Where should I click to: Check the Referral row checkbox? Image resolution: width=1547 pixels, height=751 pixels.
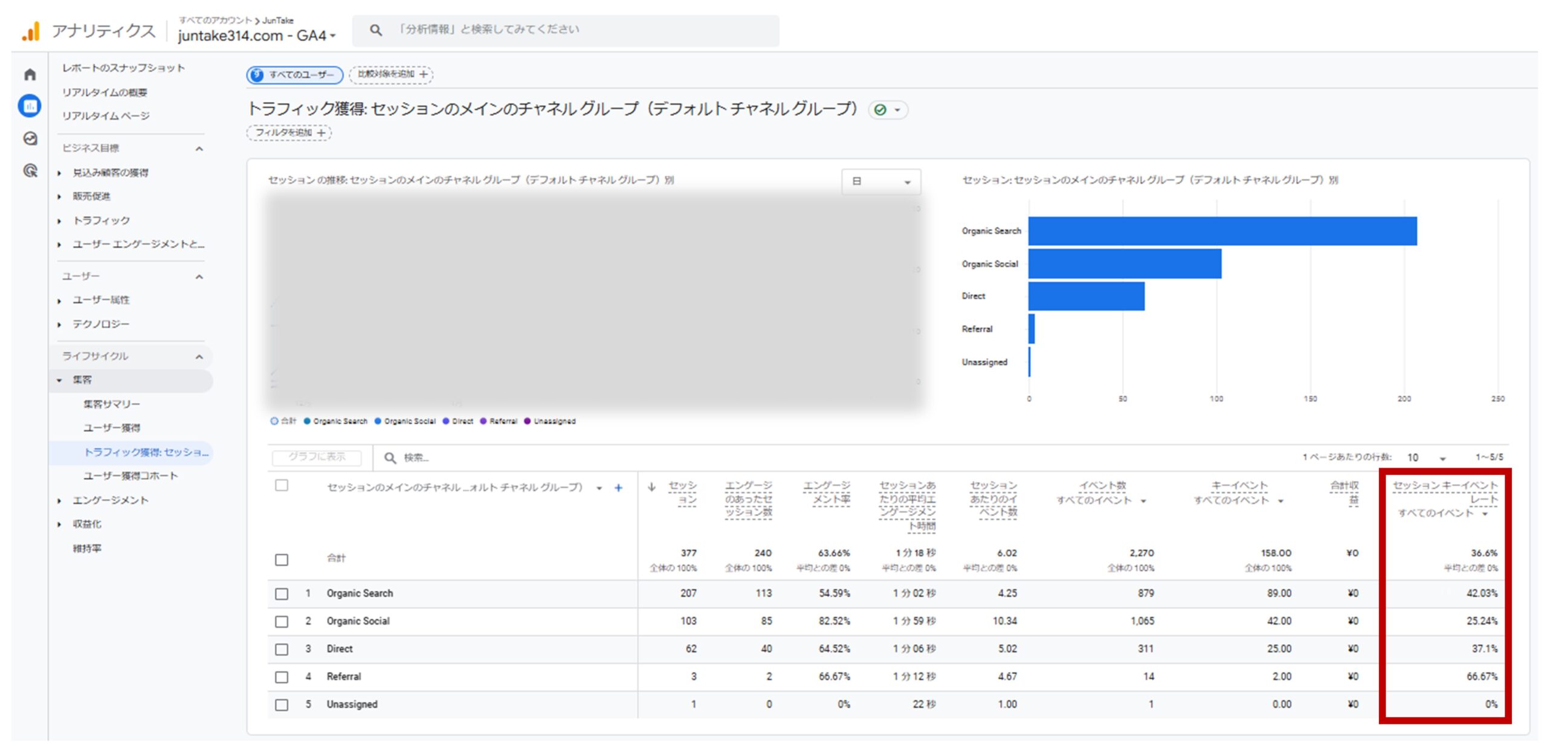282,677
